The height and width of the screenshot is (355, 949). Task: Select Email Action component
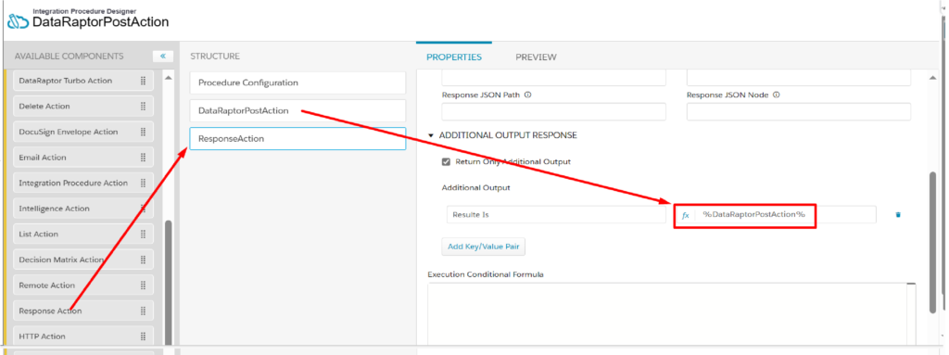pyautogui.click(x=83, y=158)
